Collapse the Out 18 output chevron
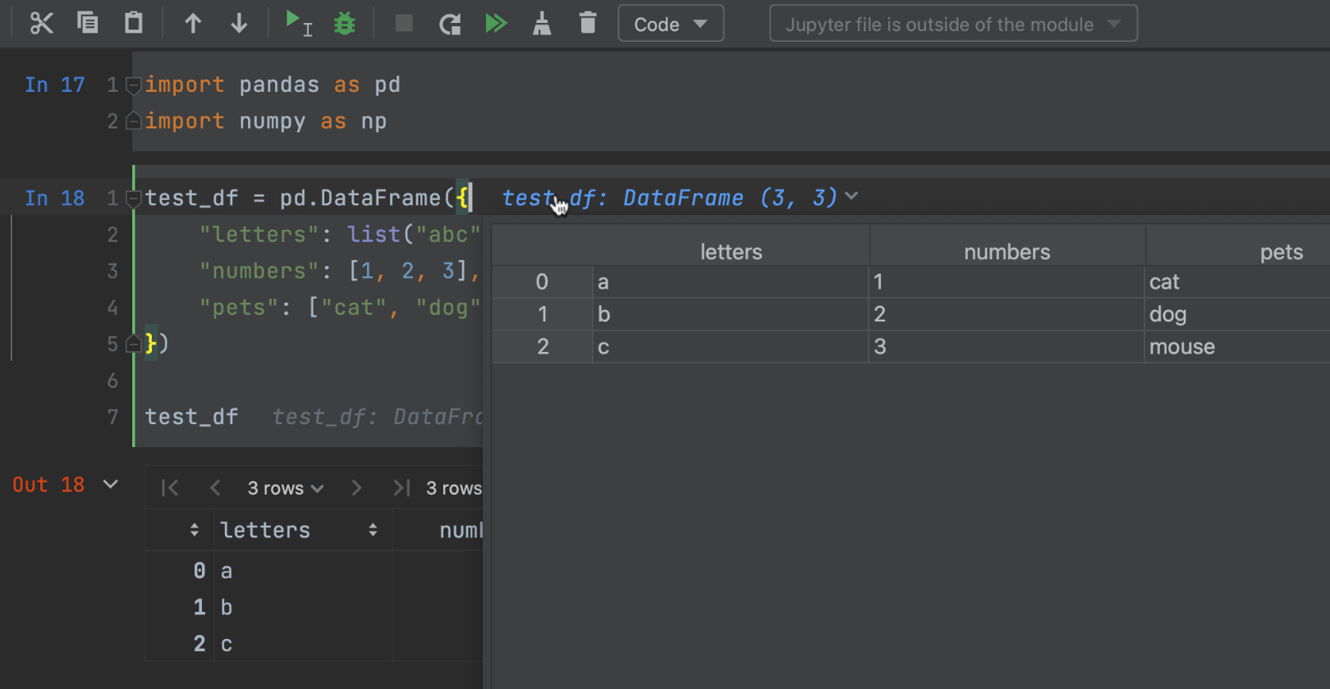1330x689 pixels. coord(111,485)
